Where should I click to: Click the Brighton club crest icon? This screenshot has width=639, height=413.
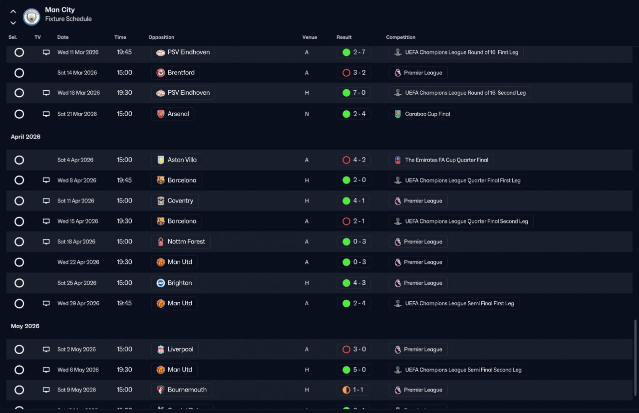[x=161, y=283]
